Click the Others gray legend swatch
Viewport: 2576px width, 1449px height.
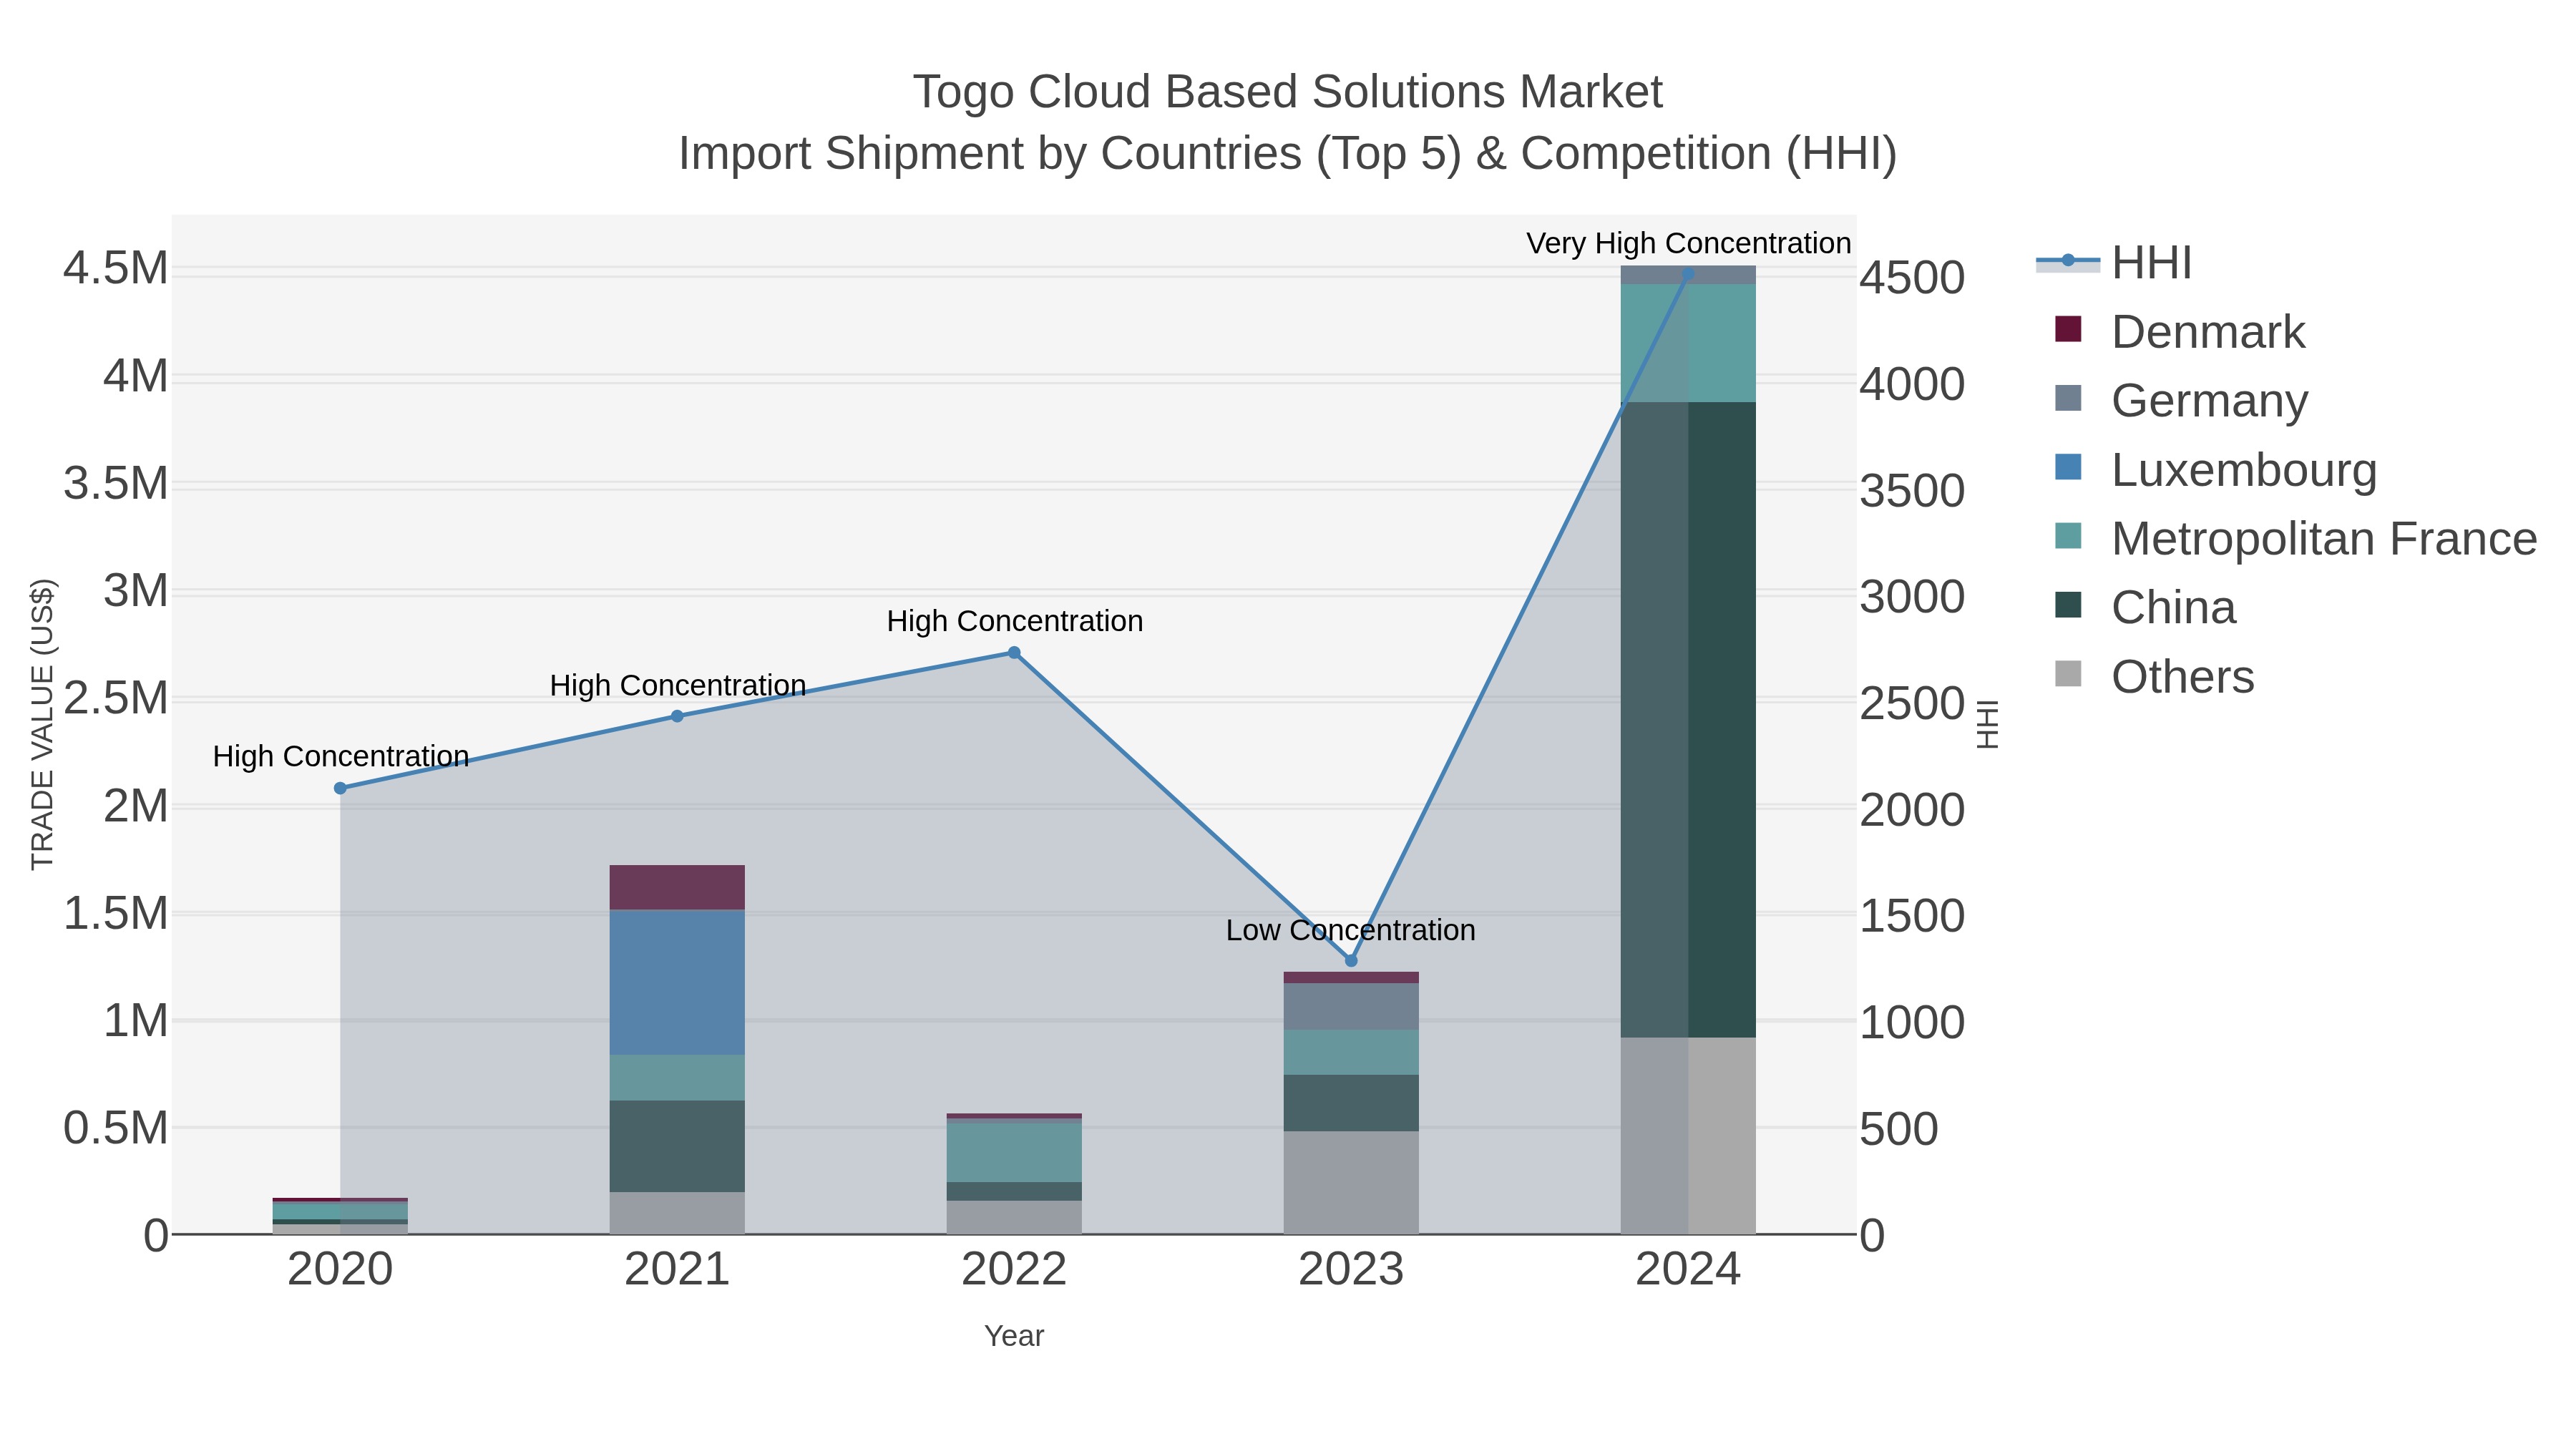point(2068,674)
